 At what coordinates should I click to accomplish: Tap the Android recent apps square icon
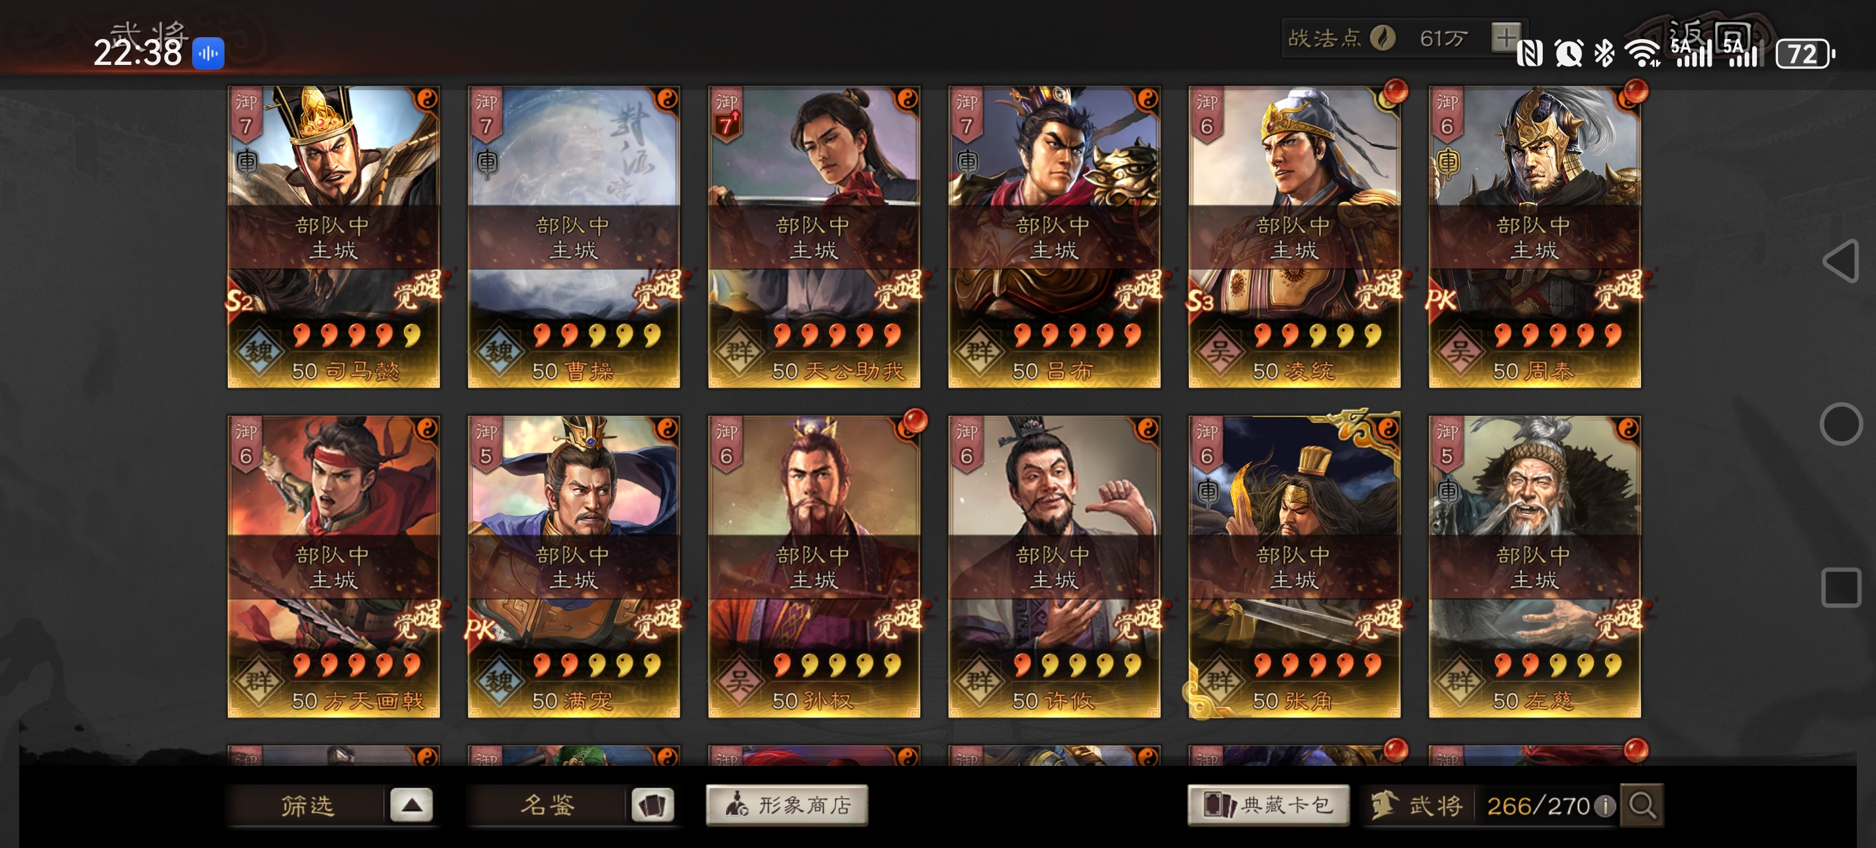click(x=1841, y=587)
